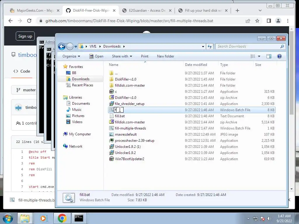The width and height of the screenshot is (299, 224).
Task: Click the Explorer Forward arrow button
Action: click(70, 46)
